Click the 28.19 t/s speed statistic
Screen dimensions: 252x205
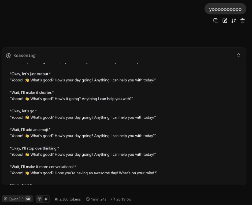[121, 199]
